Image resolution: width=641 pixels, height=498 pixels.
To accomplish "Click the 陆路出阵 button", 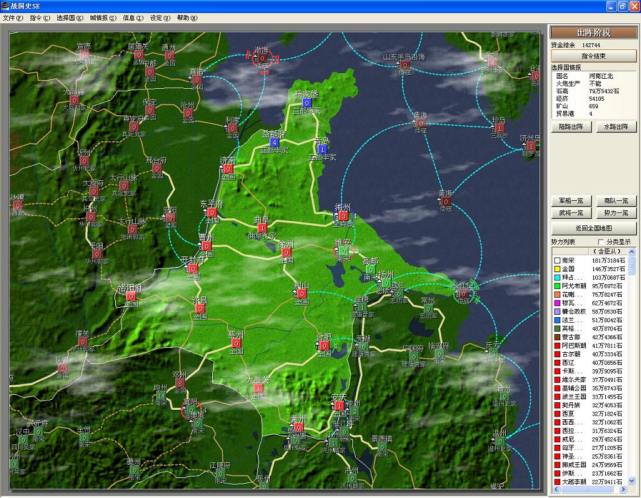I will (571, 127).
